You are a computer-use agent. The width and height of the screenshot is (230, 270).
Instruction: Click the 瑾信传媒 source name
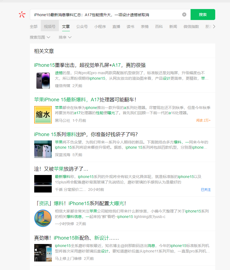(x=62, y=86)
